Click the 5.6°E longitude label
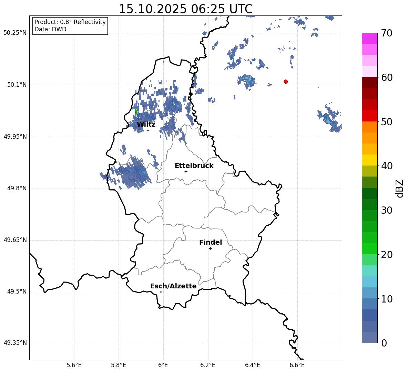408x372 pixels. [x=74, y=365]
